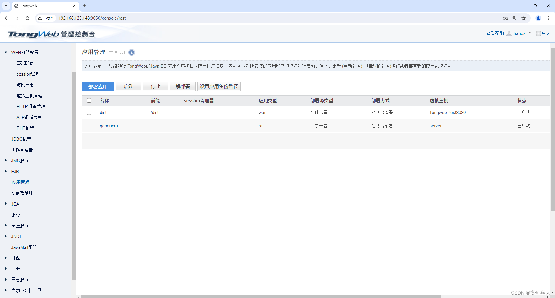Viewport: 555px width, 298px height.
Task: Open JavaMail配置 in the sidebar
Action: pyautogui.click(x=24, y=247)
